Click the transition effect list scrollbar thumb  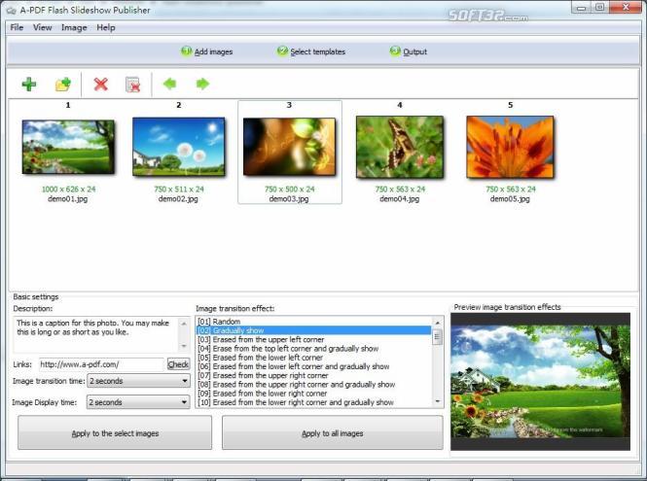coord(438,337)
